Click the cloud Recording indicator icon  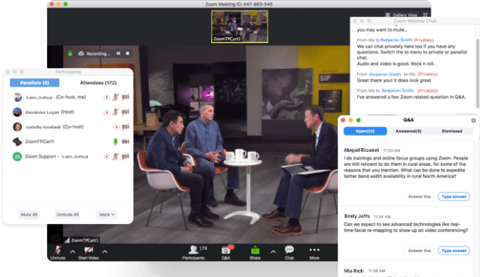click(81, 53)
